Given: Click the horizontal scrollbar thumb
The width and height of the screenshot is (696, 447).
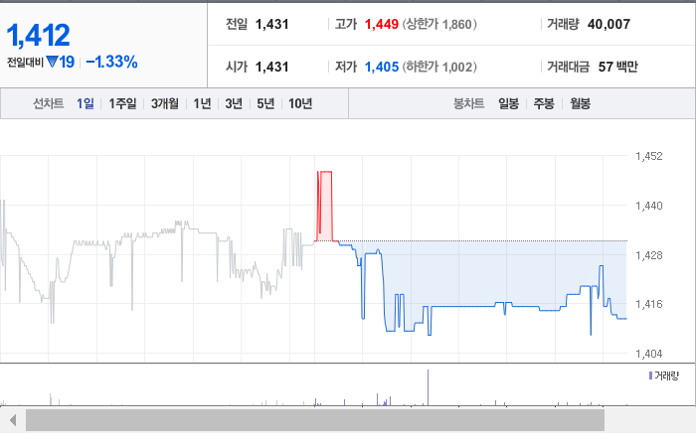Looking at the screenshot, I should point(315,420).
